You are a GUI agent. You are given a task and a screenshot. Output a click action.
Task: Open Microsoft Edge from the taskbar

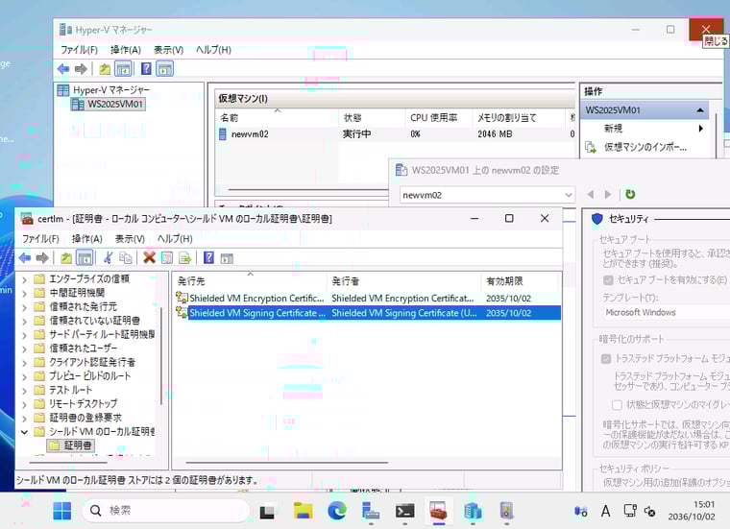tap(336, 511)
